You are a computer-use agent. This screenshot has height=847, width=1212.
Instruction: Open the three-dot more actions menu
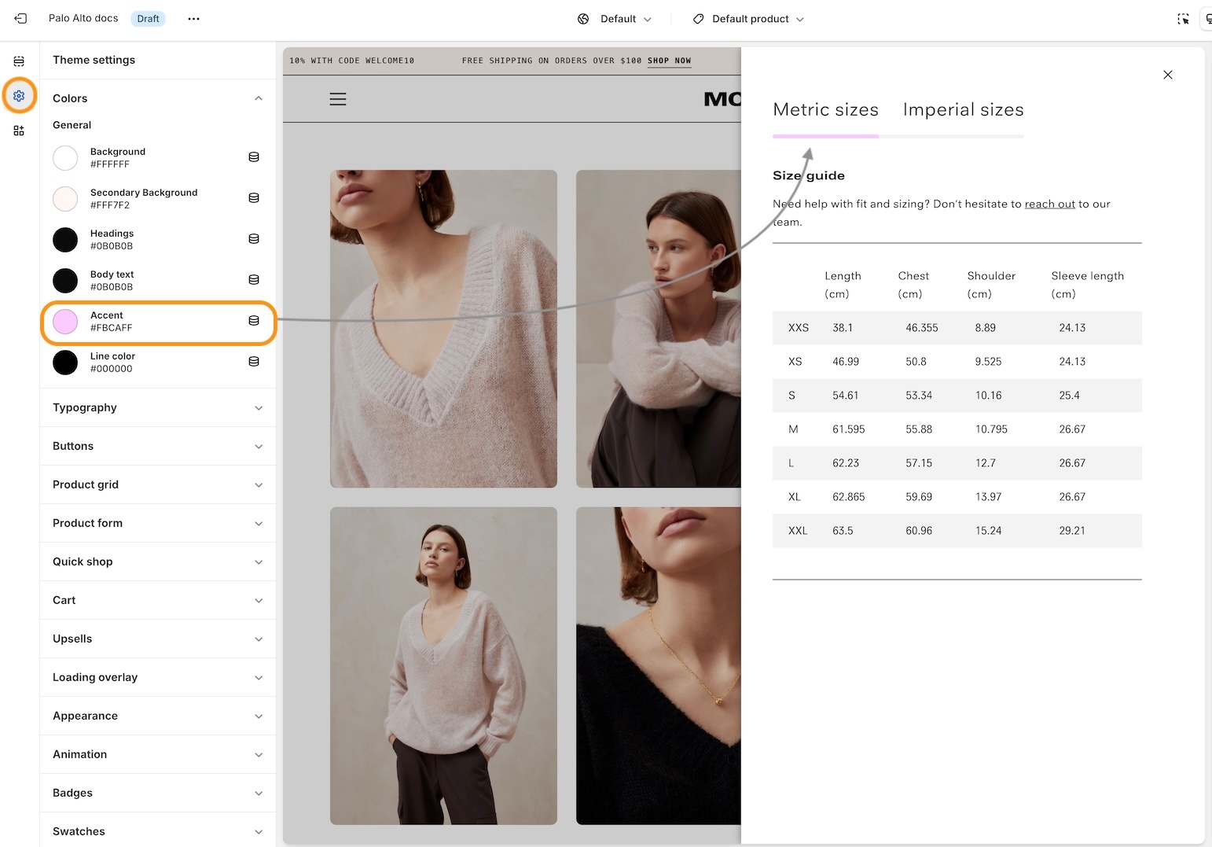(x=193, y=19)
